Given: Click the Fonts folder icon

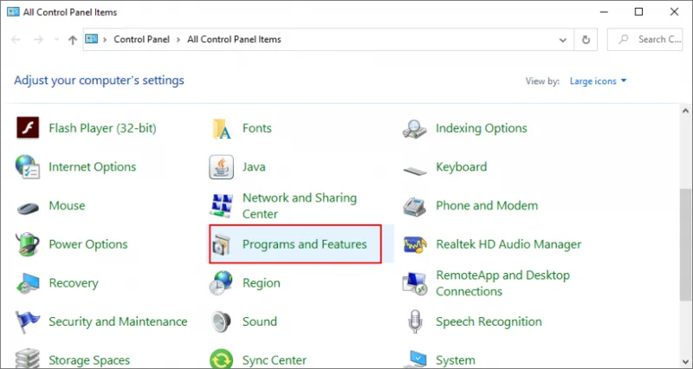Looking at the screenshot, I should click(x=222, y=129).
